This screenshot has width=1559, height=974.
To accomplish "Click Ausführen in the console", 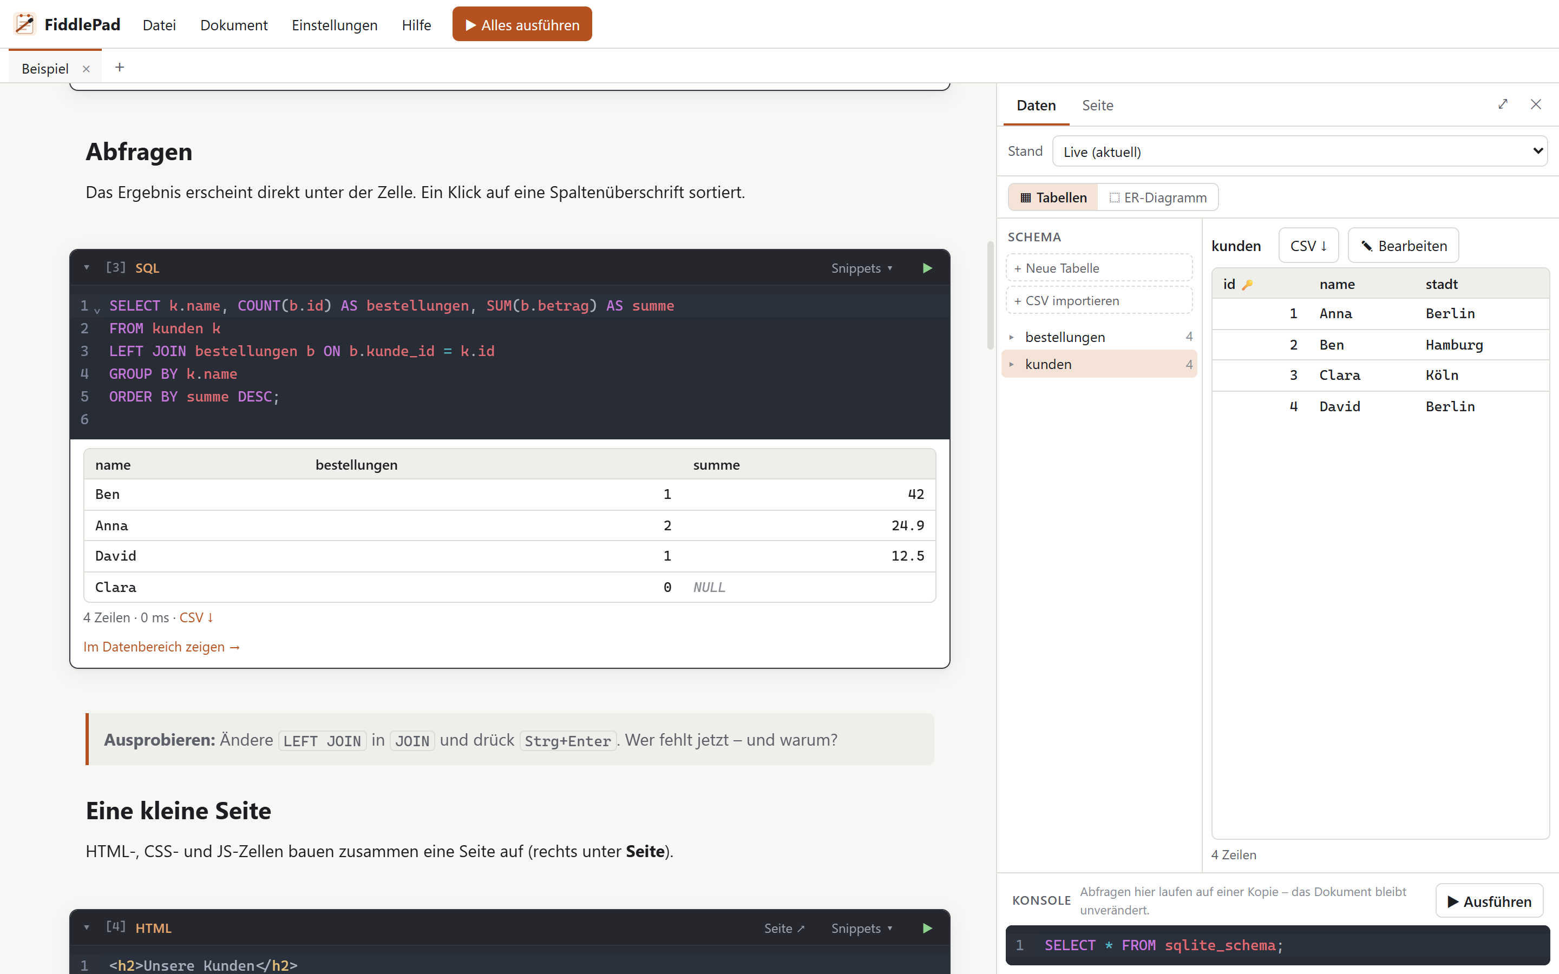I will tap(1489, 900).
